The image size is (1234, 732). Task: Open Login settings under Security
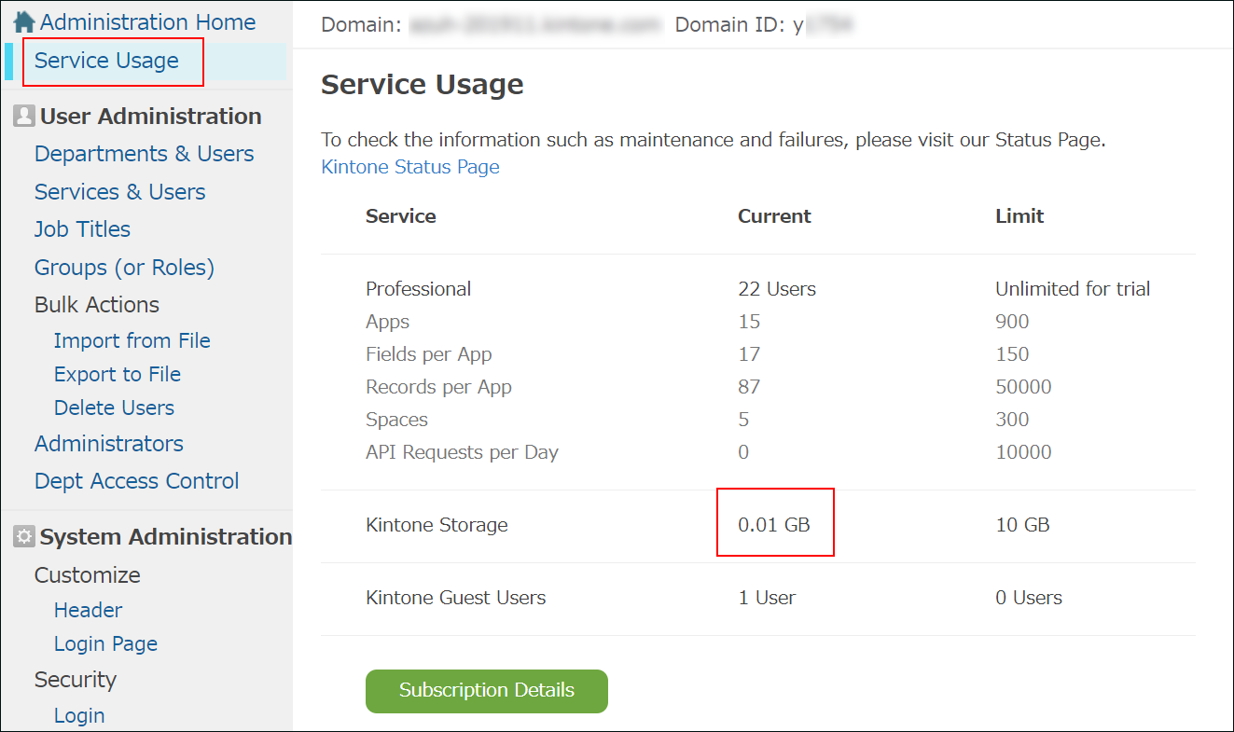coord(78,715)
